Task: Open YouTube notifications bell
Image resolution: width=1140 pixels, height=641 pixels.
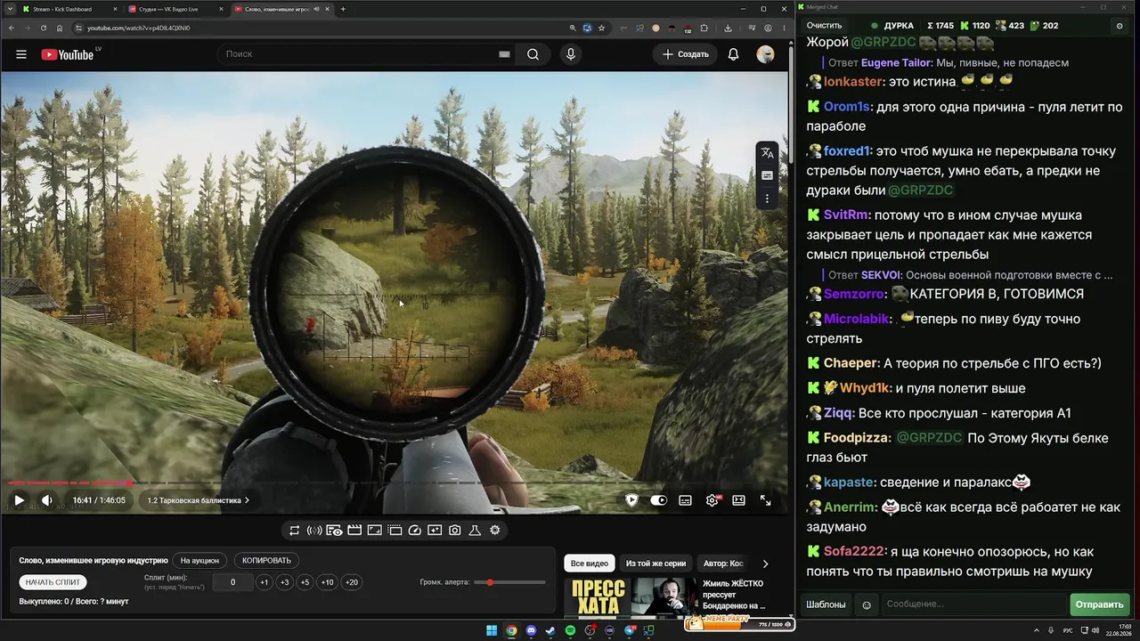Action: click(x=733, y=54)
